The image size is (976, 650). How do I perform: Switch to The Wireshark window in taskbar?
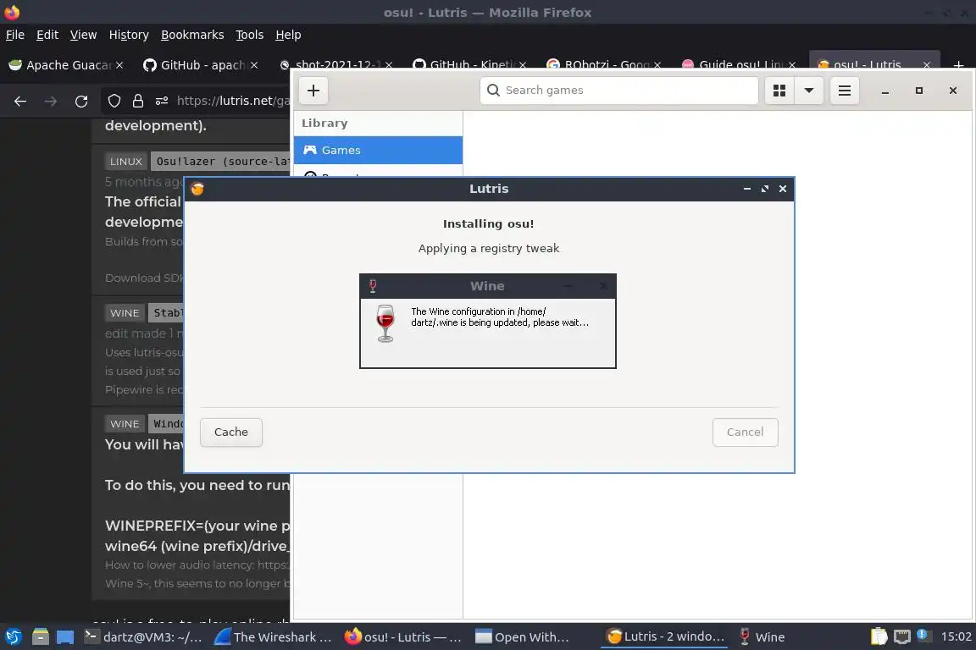[x=273, y=637]
